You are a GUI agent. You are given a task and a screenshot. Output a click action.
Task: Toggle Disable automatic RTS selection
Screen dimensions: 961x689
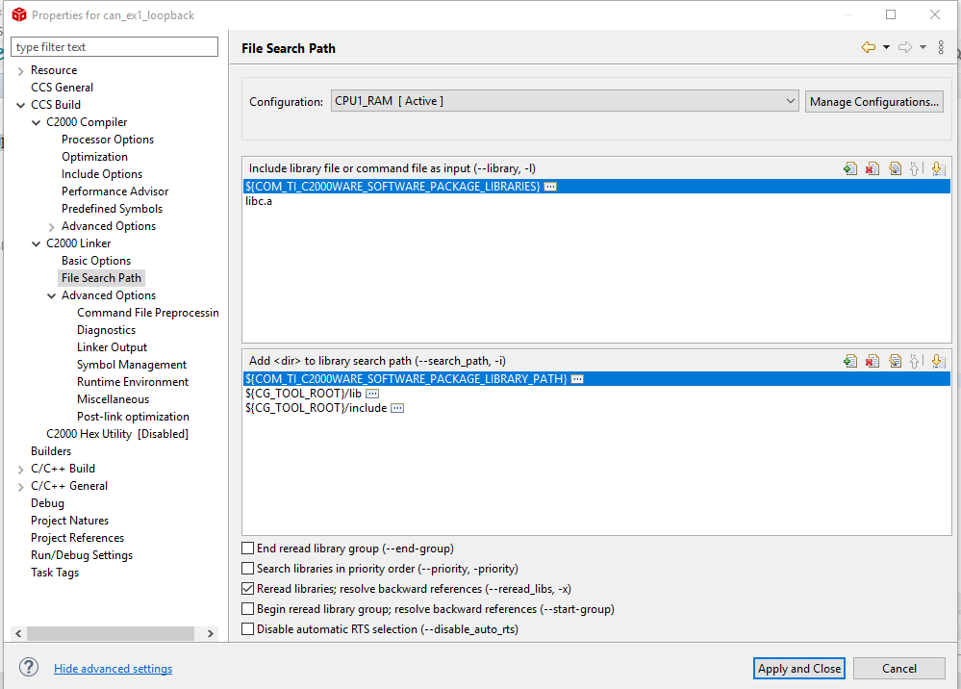(x=247, y=629)
